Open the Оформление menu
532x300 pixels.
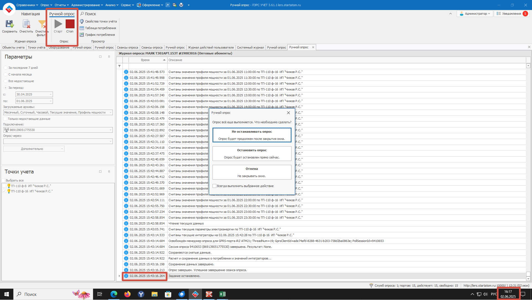click(x=150, y=5)
